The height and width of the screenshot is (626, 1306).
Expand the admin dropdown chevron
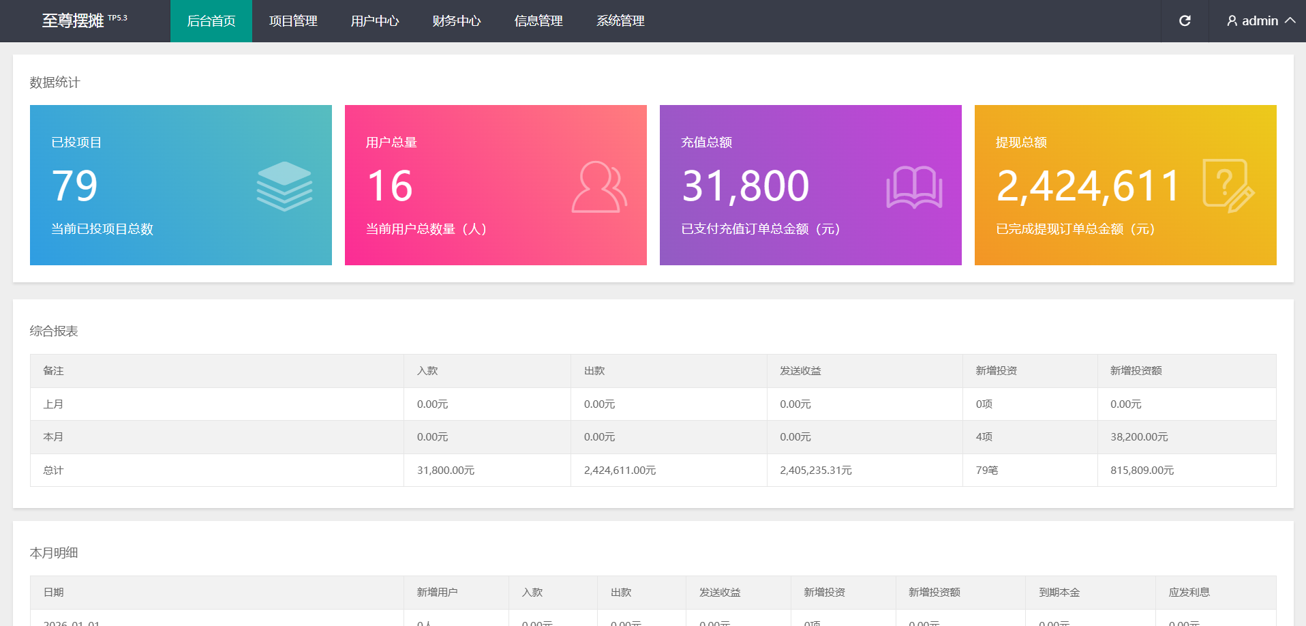(1290, 20)
